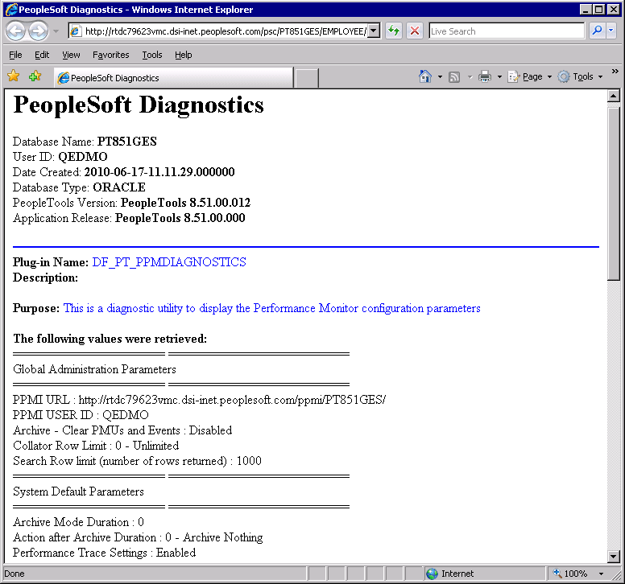This screenshot has width=625, height=584.
Task: Expand the address bar history dropdown
Action: (374, 31)
